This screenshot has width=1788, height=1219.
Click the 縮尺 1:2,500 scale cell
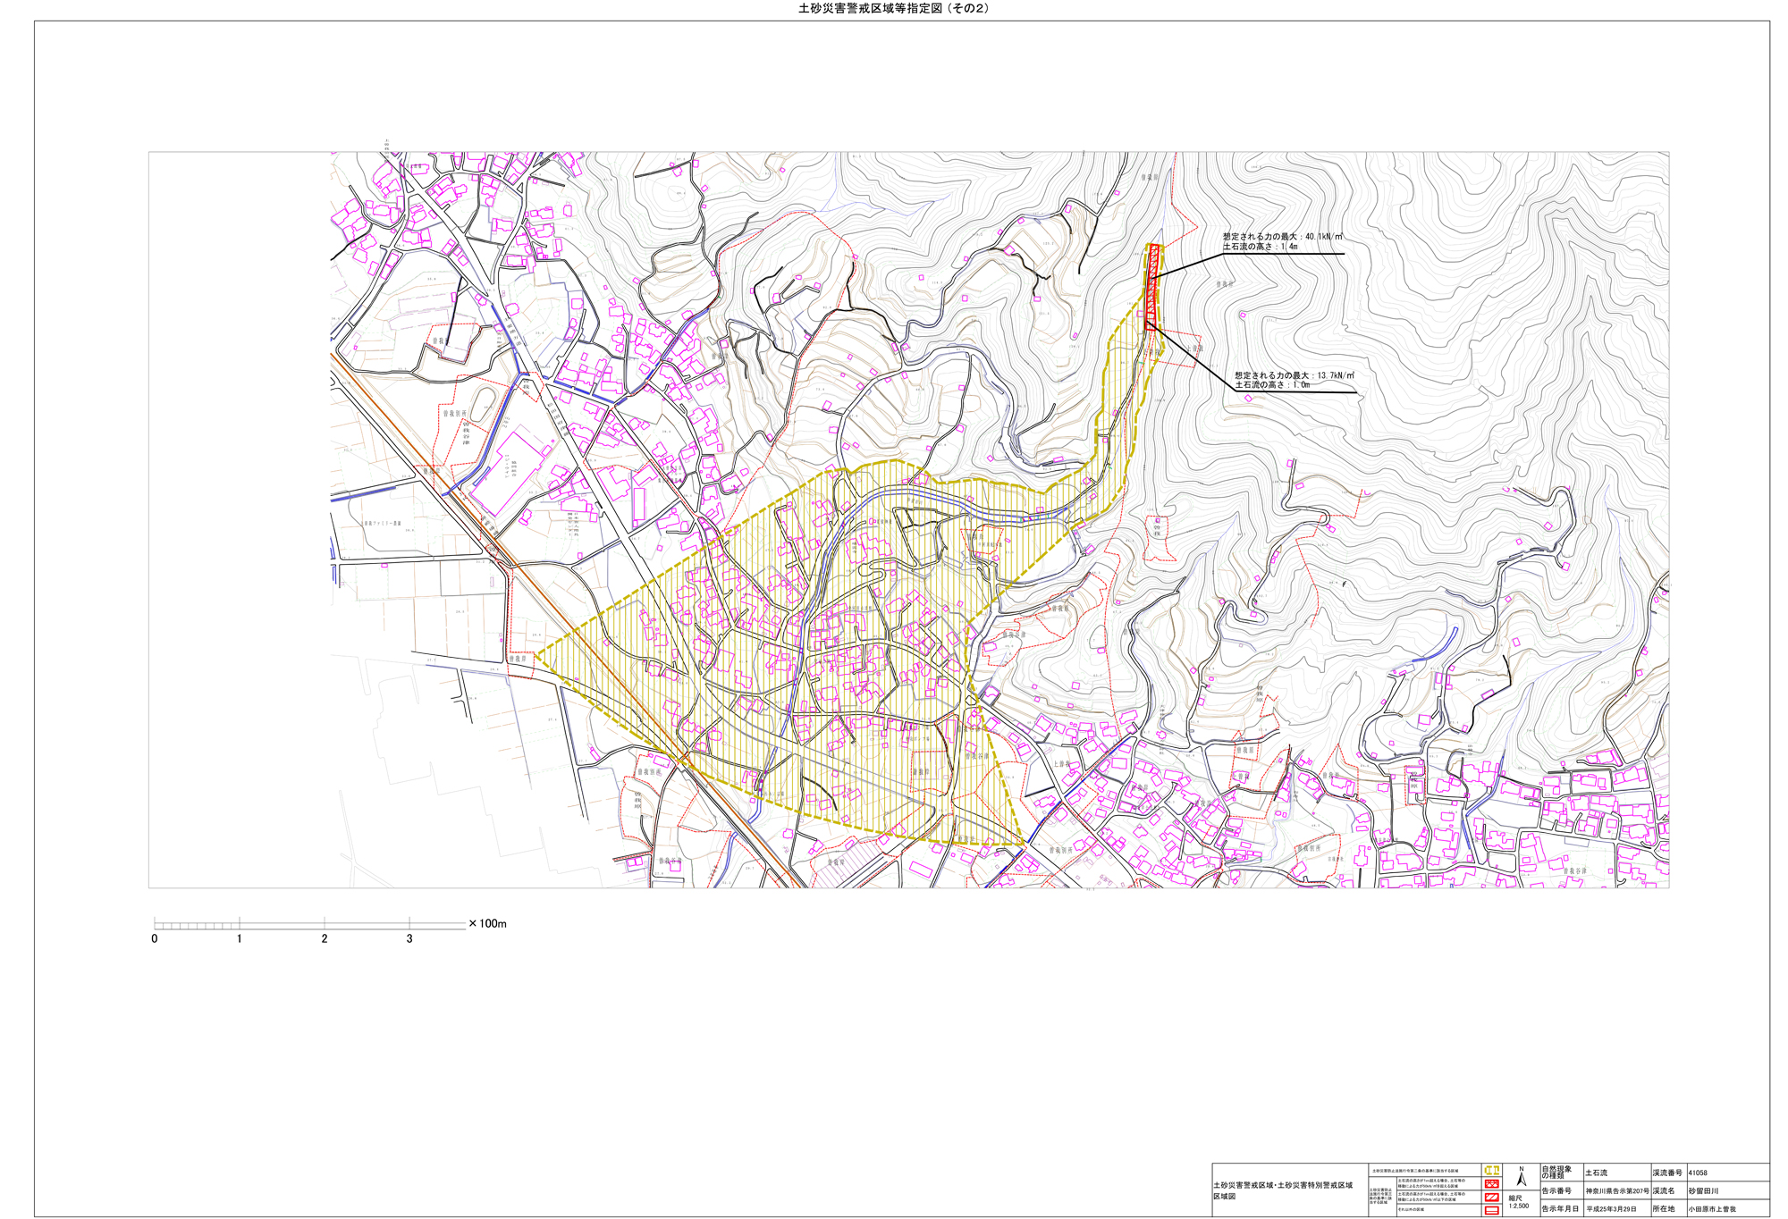coord(1519,1202)
